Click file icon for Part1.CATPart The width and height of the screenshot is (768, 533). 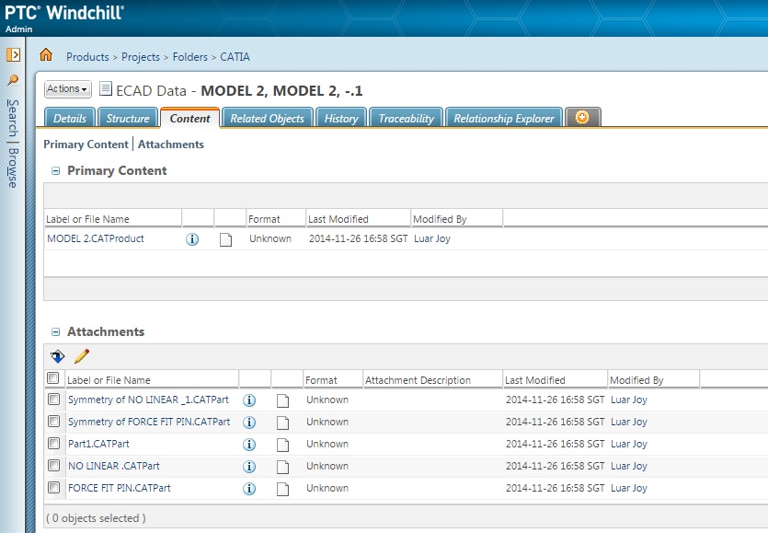282,446
